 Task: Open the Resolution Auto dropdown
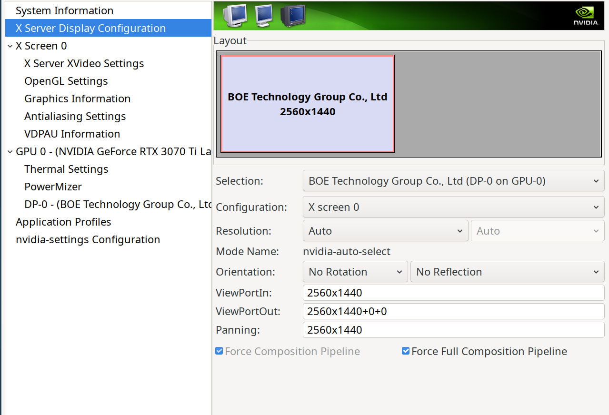(x=386, y=231)
